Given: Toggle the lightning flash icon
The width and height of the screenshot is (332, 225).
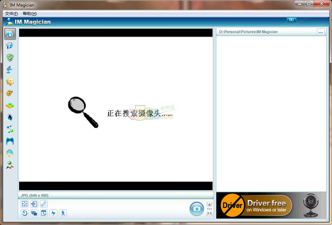Looking at the screenshot, I should coord(53,213).
